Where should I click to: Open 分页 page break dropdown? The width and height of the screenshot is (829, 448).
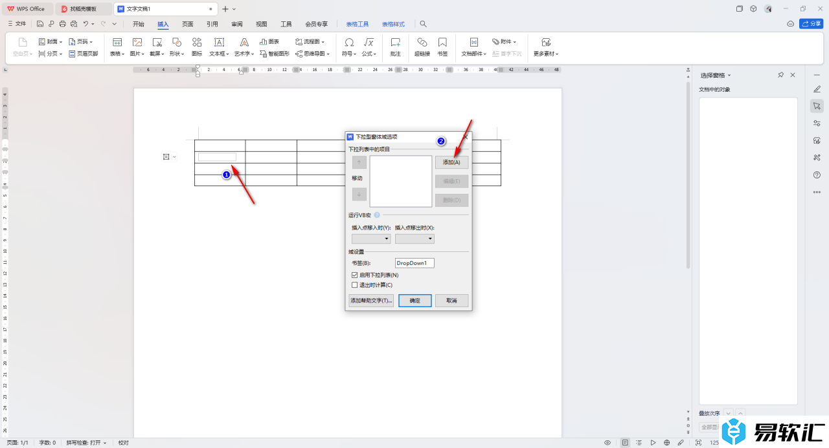click(x=51, y=54)
